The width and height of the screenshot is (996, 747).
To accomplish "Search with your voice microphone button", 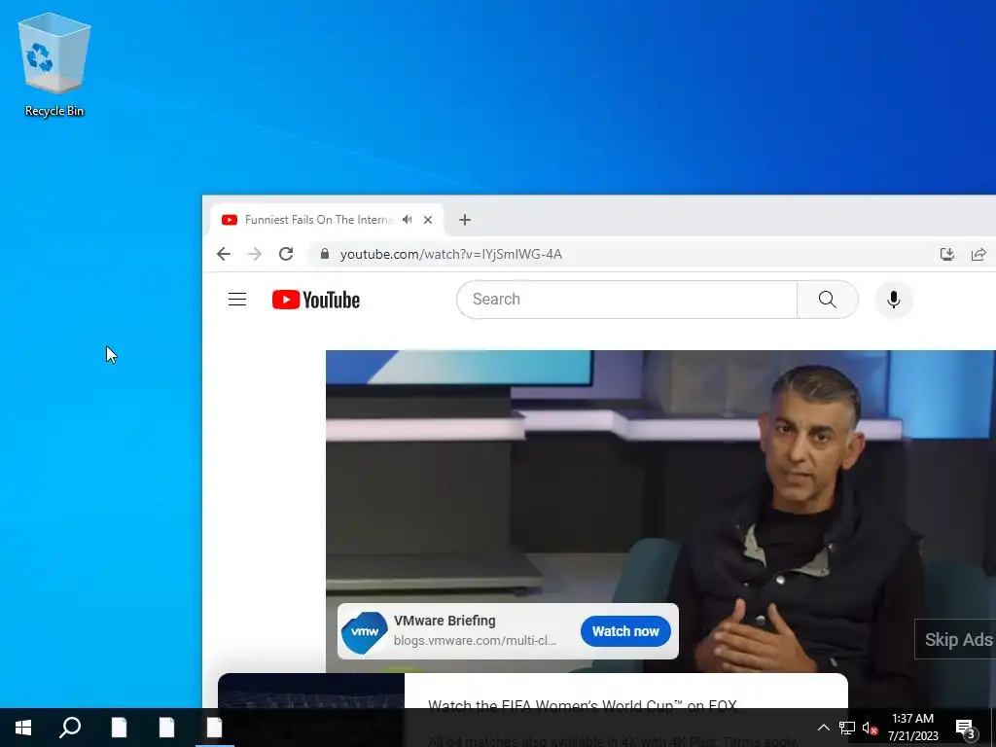I will [893, 300].
